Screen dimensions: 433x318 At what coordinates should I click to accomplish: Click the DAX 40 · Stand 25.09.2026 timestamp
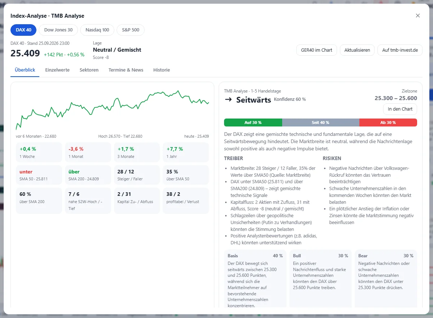pos(40,43)
